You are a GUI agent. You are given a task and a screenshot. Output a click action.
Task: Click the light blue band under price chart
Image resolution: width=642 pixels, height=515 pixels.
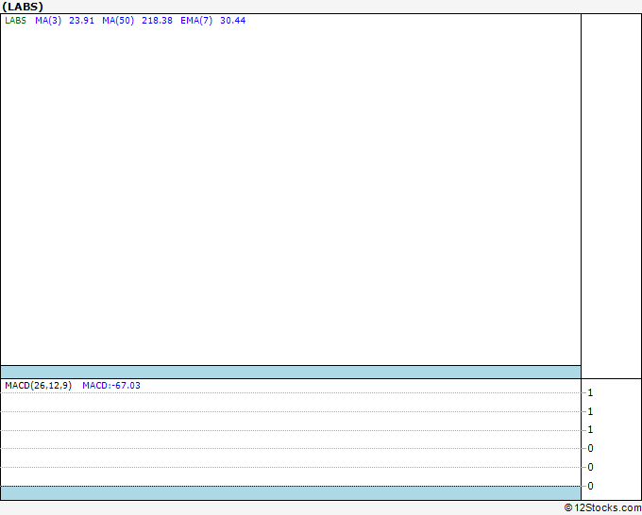point(291,373)
